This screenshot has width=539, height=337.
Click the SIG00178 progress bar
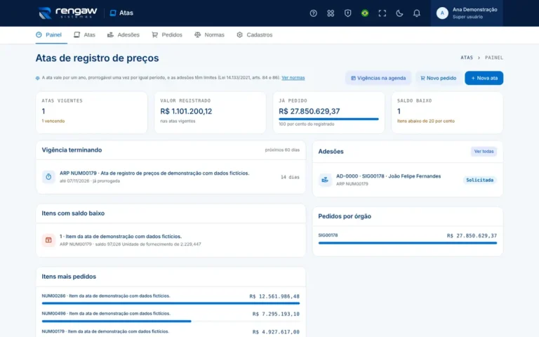[407, 243]
